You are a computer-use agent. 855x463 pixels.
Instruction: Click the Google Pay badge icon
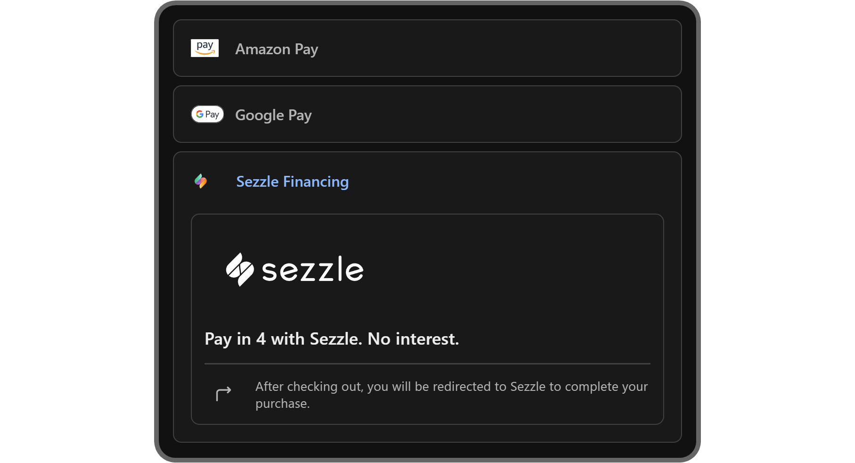207,114
